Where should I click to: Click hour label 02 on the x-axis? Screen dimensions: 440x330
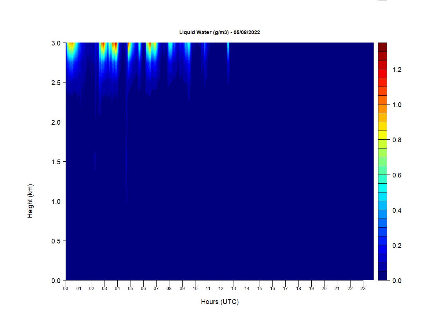point(92,289)
